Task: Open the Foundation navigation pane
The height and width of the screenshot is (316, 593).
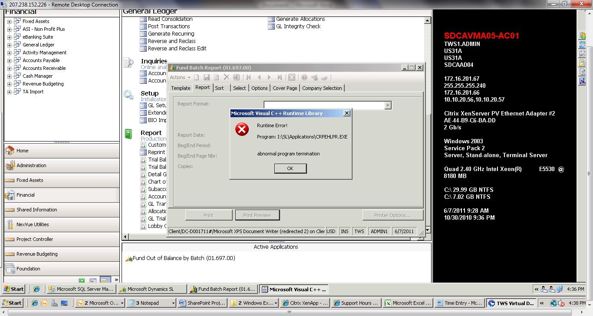Action: 62,269
